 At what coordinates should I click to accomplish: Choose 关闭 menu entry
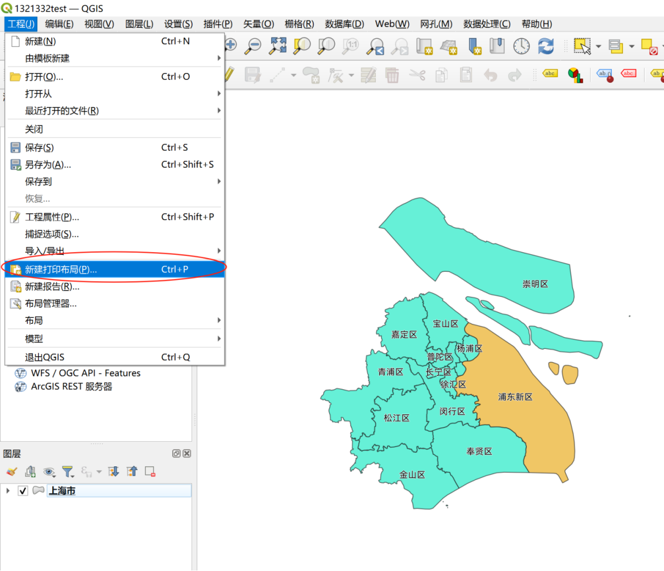[x=115, y=129]
